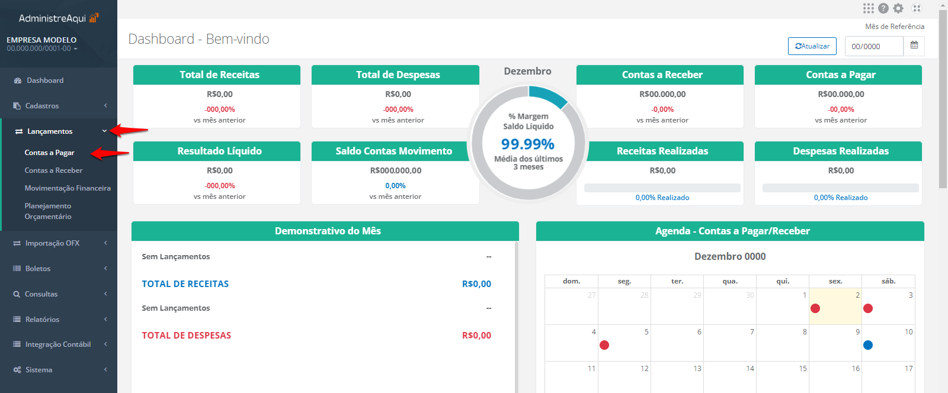The width and height of the screenshot is (948, 393).
Task: Expand the Cadastros menu section
Action: point(59,106)
